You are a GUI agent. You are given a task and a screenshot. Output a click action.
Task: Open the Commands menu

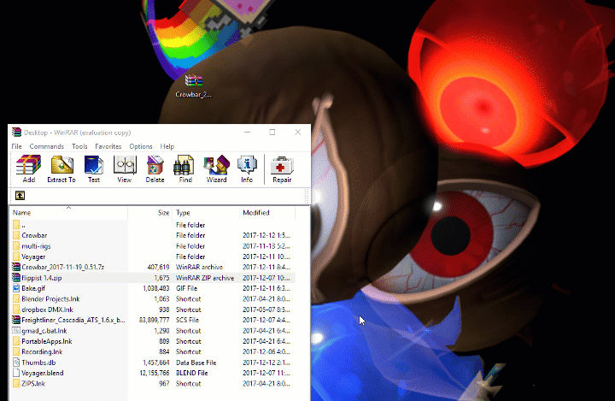coord(47,146)
